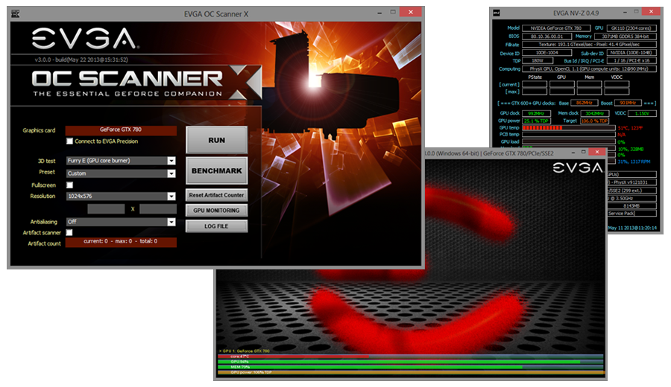Click the Computing PhysX GPU, OpenCL field

tap(589, 68)
